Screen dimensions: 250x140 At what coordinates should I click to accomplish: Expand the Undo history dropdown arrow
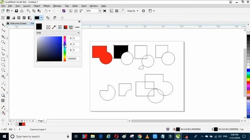point(50,11)
